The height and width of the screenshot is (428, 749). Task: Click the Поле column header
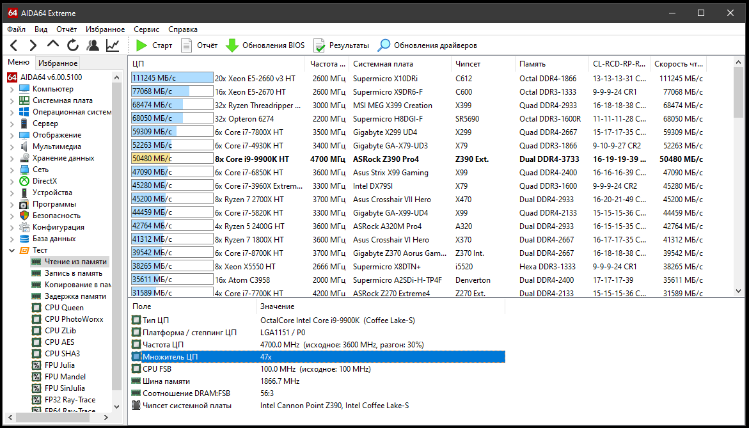click(x=191, y=306)
